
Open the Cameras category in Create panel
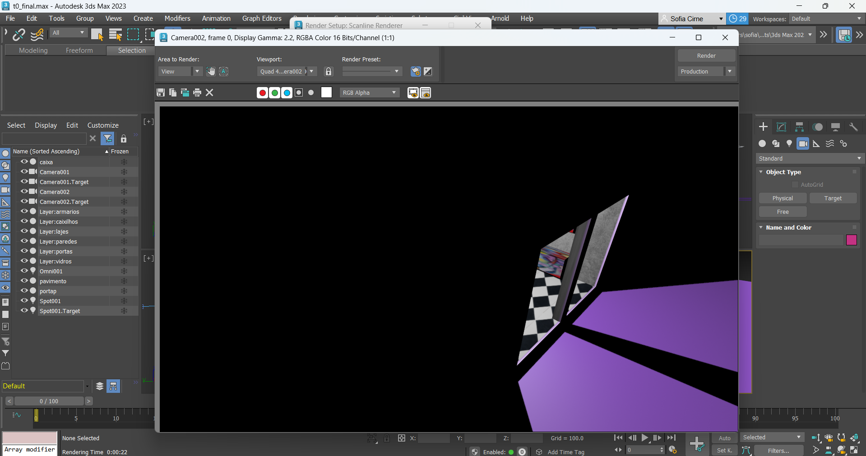803,144
